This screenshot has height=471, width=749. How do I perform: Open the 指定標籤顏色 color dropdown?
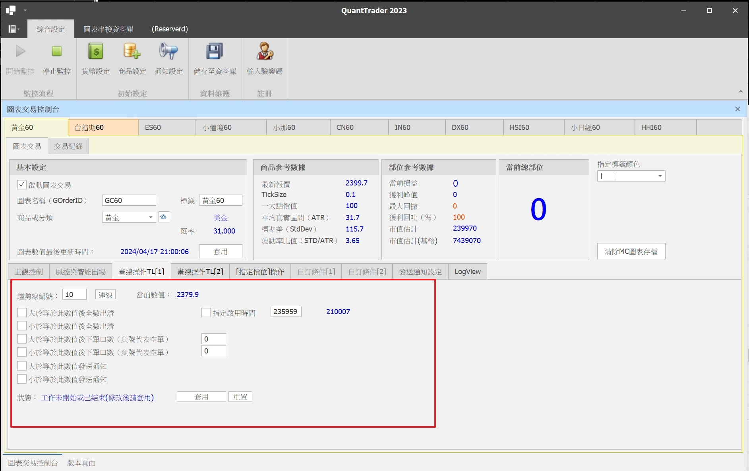point(660,176)
